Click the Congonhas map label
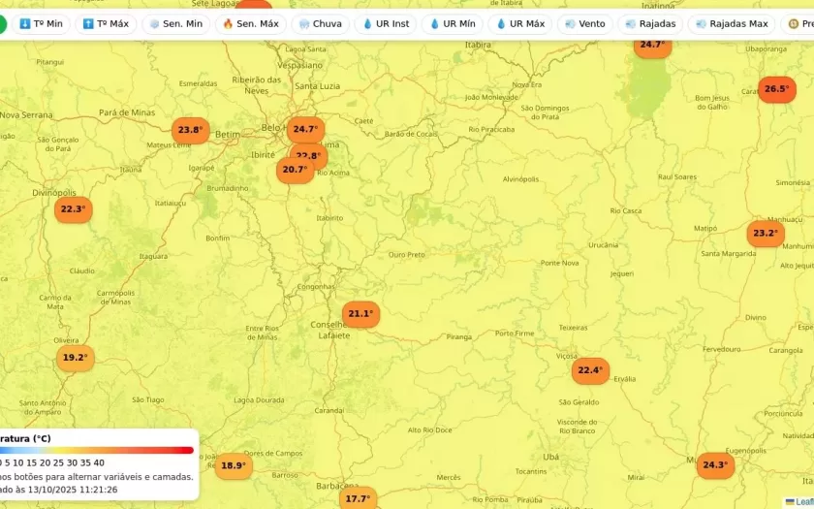Image resolution: width=814 pixels, height=509 pixels. pyautogui.click(x=316, y=287)
